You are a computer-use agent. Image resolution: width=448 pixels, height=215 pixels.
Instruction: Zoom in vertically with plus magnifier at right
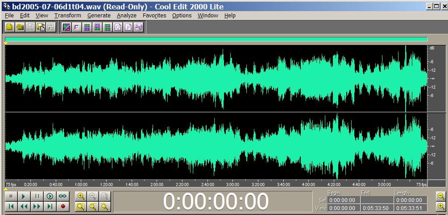[x=441, y=206]
